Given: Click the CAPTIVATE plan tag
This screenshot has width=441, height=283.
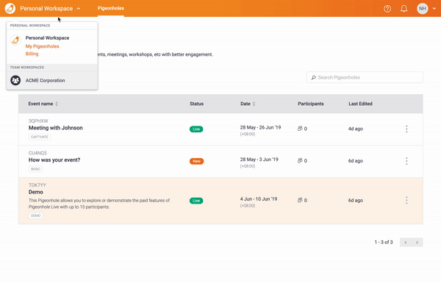Looking at the screenshot, I should [x=40, y=137].
